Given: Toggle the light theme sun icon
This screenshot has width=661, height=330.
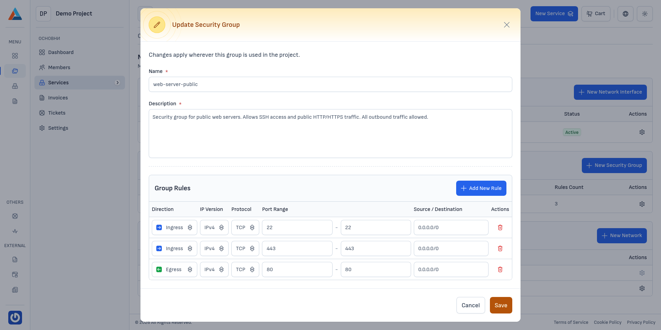Looking at the screenshot, I should (x=644, y=14).
